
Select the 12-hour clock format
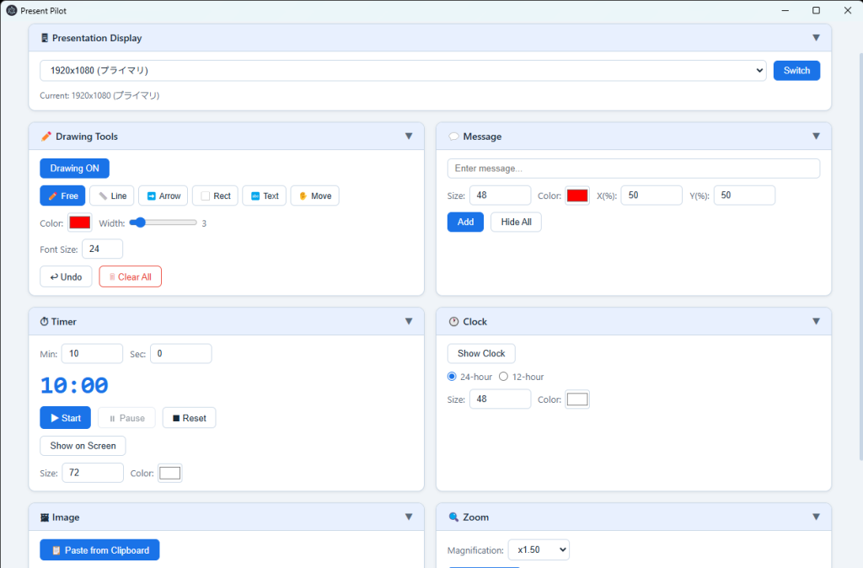[504, 377]
